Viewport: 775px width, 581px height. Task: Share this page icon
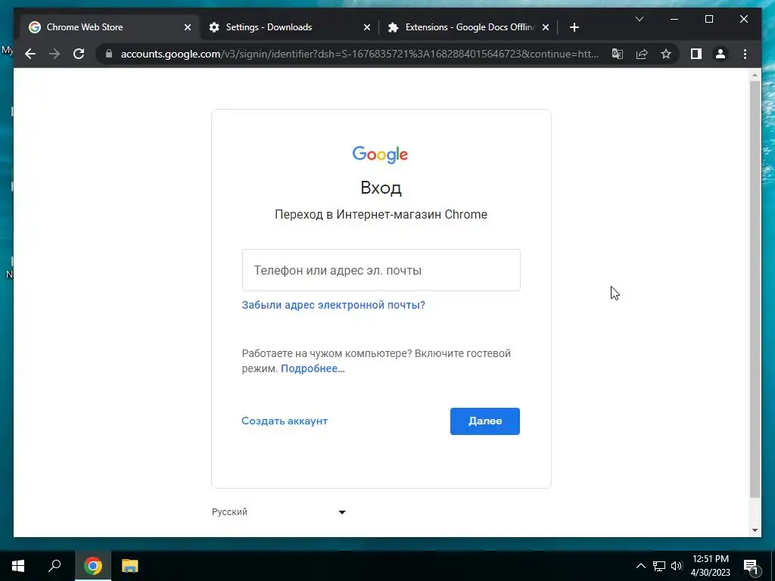pos(642,54)
